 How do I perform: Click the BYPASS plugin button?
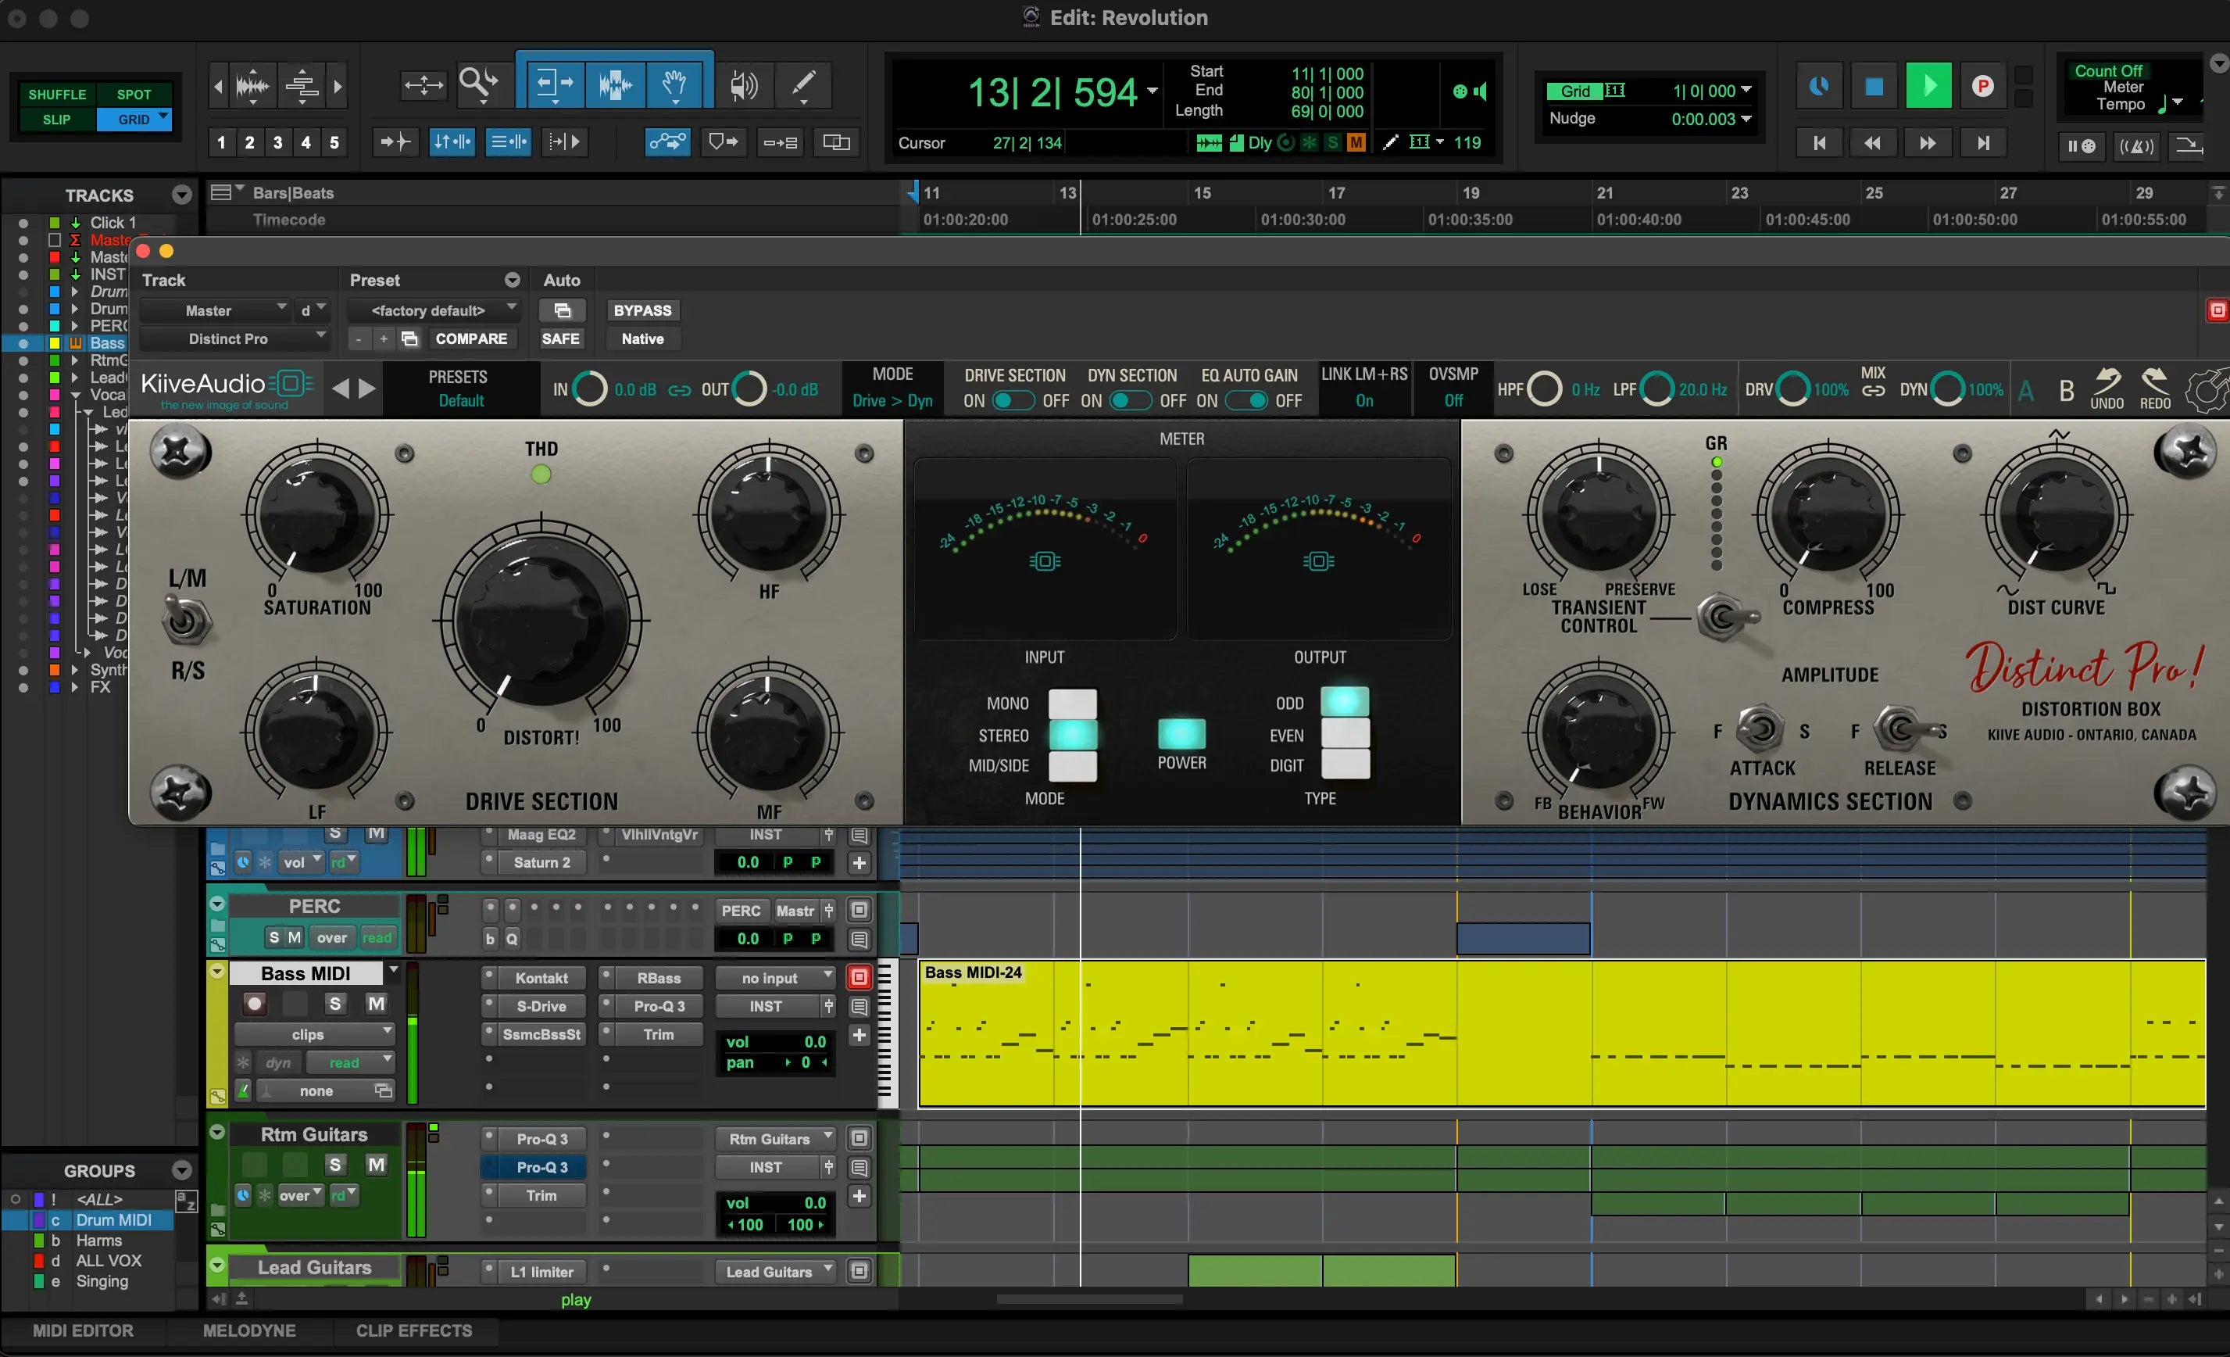click(641, 310)
